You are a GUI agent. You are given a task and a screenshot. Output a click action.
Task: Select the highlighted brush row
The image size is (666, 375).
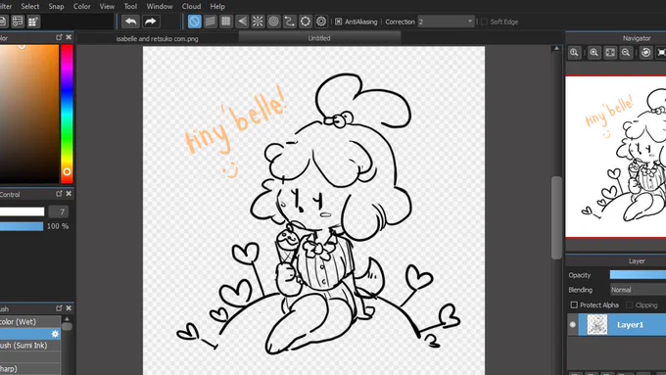click(30, 334)
